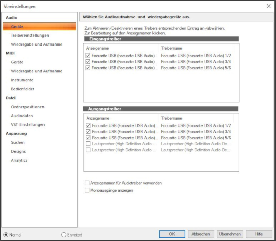Confirm with the OK button
This screenshot has height=241, width=276.
172,234
